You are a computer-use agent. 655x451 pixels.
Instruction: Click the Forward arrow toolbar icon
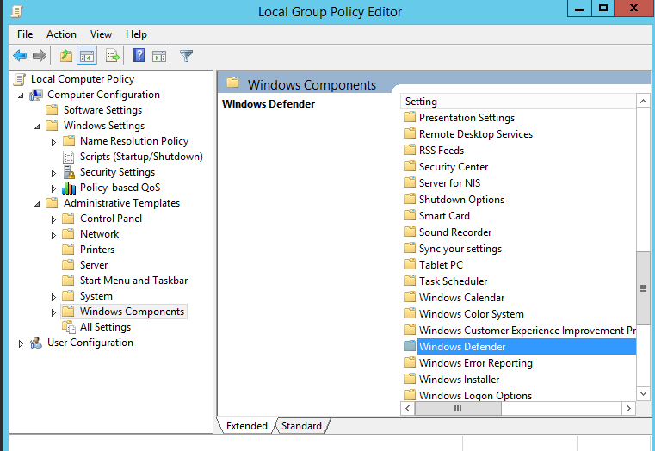pos(40,56)
